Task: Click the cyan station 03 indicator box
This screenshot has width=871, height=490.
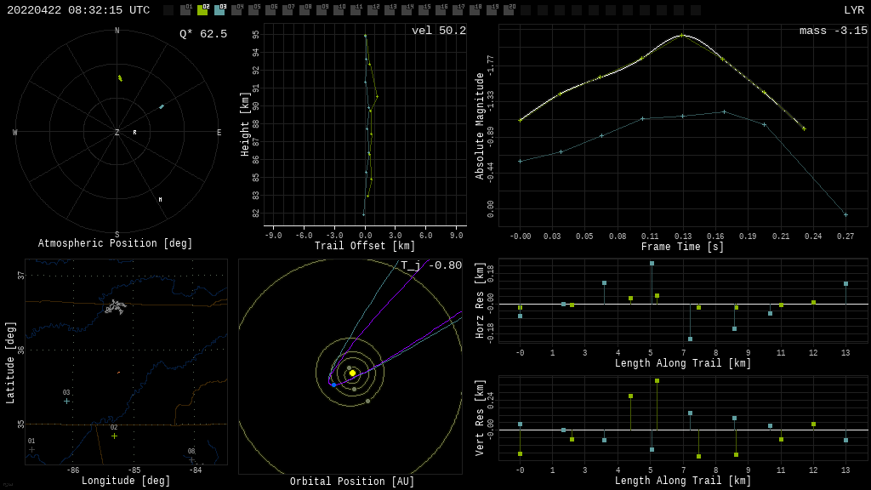Action: pyautogui.click(x=219, y=10)
